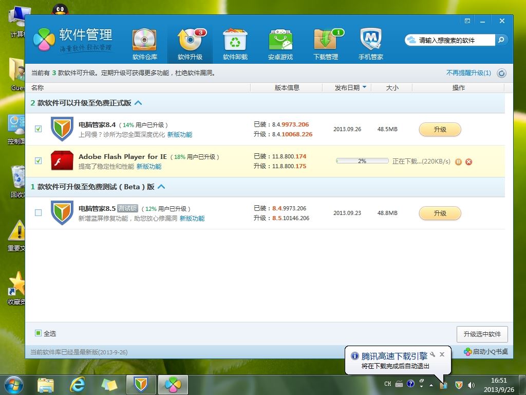This screenshot has height=395, width=526.
Task: Click the tray keyboard icon
Action: click(x=399, y=384)
